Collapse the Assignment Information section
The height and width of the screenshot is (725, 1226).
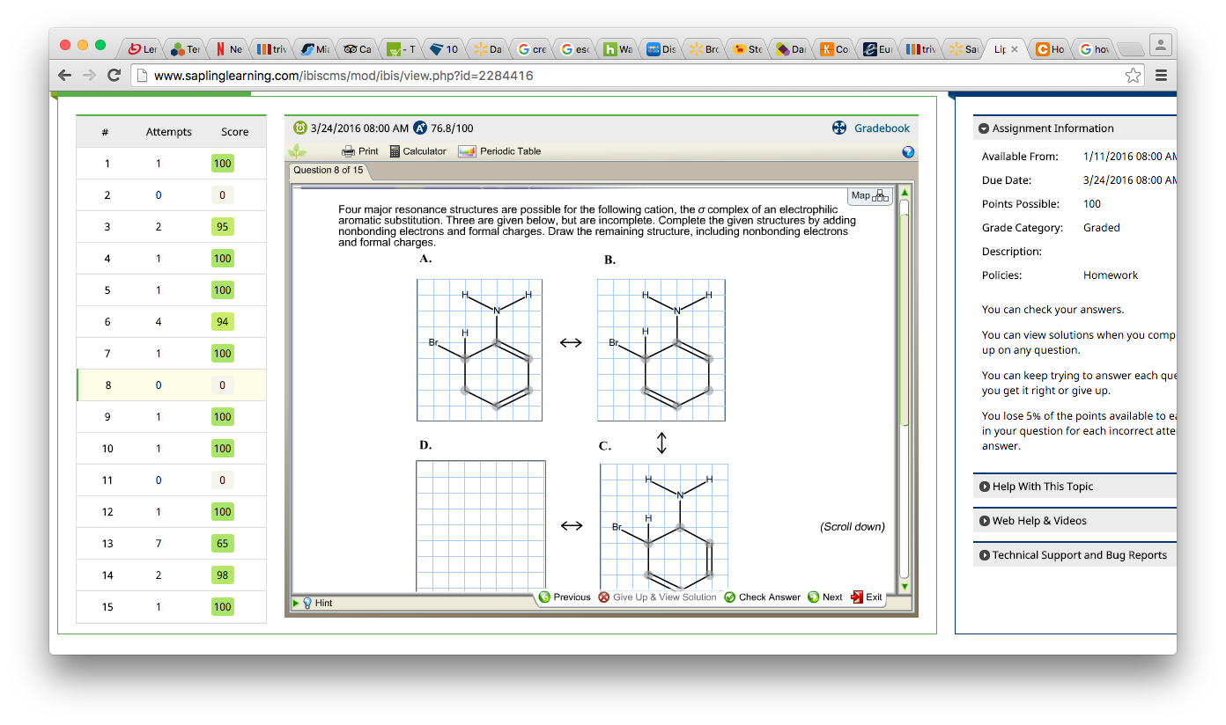pos(985,128)
